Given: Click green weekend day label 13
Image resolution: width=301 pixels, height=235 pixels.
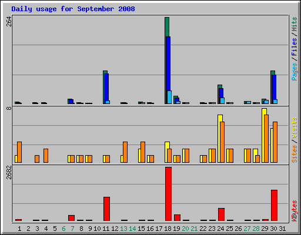Looking at the screenshot, I should pyautogui.click(x=123, y=229).
